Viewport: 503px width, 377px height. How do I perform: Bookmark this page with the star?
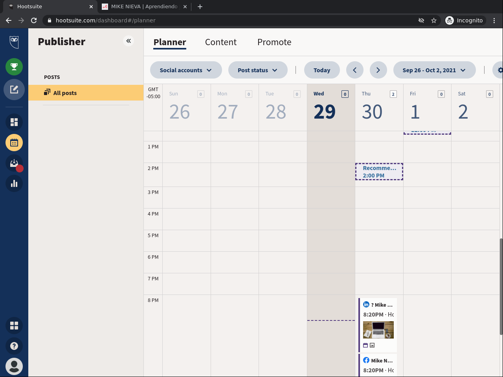(x=434, y=20)
